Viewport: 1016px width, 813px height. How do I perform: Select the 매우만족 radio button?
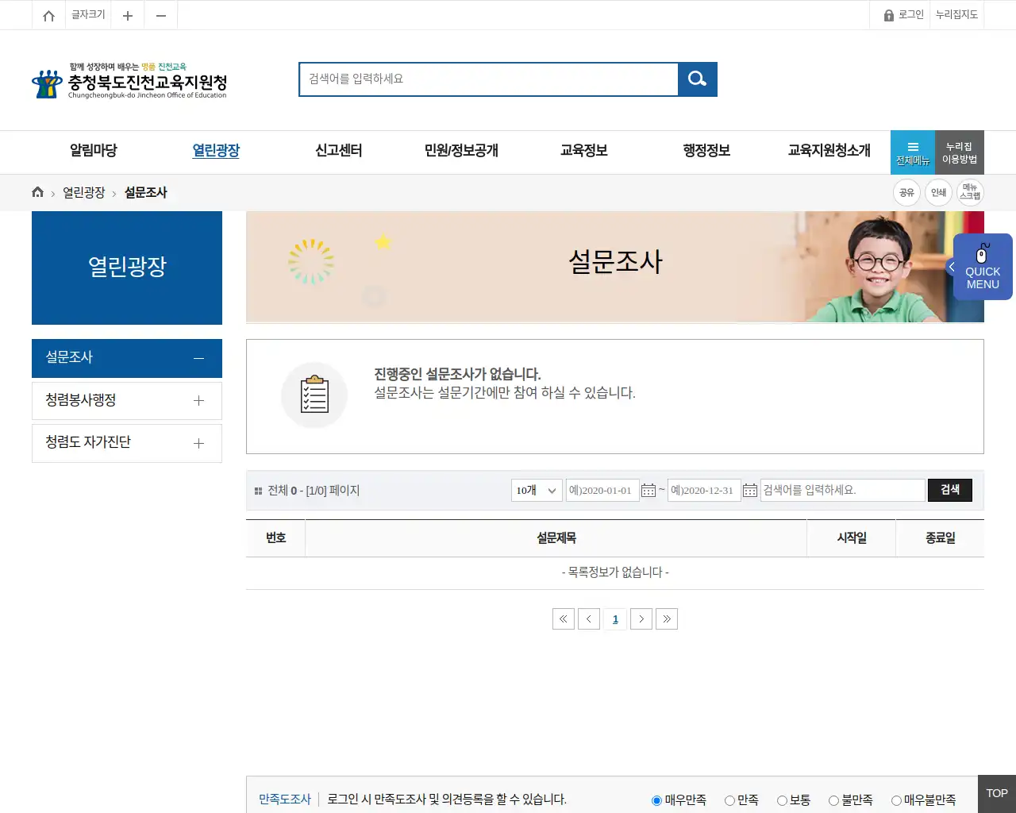656,800
